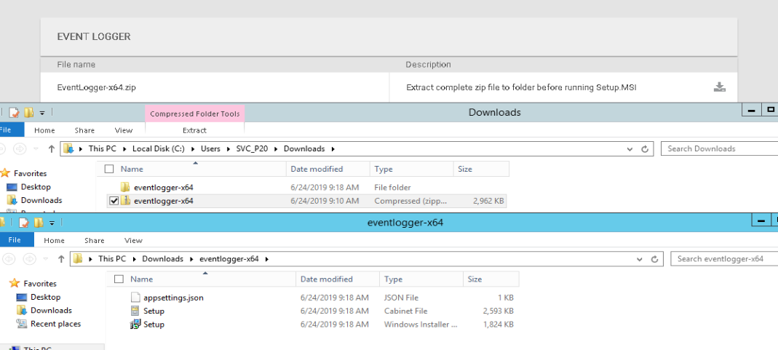Open the eventlogger-x64 File folder icon
This screenshot has width=778, height=350.
125,188
